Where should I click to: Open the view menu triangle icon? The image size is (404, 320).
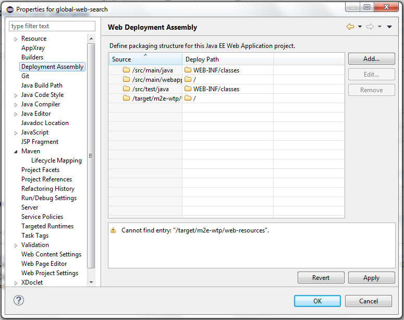pyautogui.click(x=389, y=27)
